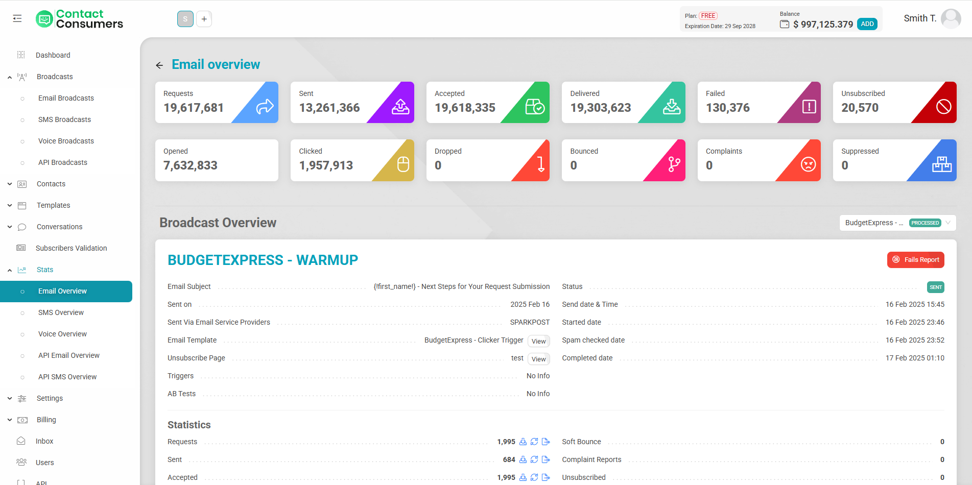972x485 pixels.
Task: Open Dashboard in the sidebar
Action: 53,55
